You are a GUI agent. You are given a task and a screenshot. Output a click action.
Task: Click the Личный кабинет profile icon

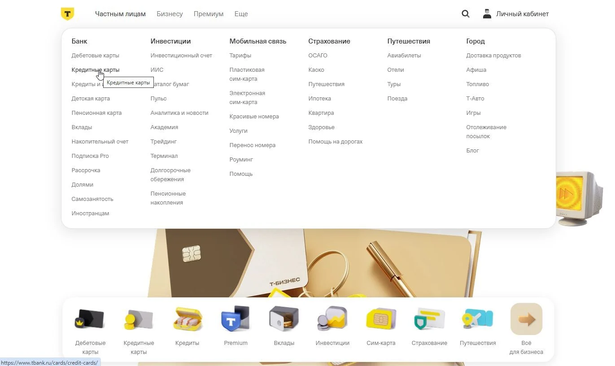pos(487,14)
